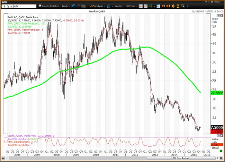Image resolution: width=225 pixels, height=162 pixels.
Task: Expand the toolbar overflow chevron
Action: 187,6
